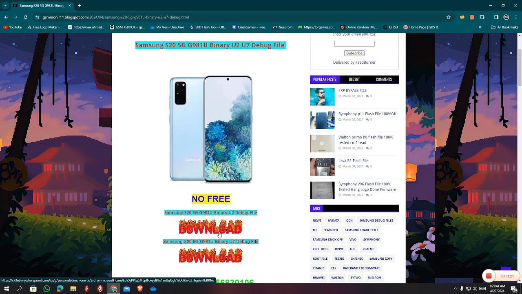The height and width of the screenshot is (294, 522).
Task: Open the All Bookmarks folder
Action: [504, 27]
